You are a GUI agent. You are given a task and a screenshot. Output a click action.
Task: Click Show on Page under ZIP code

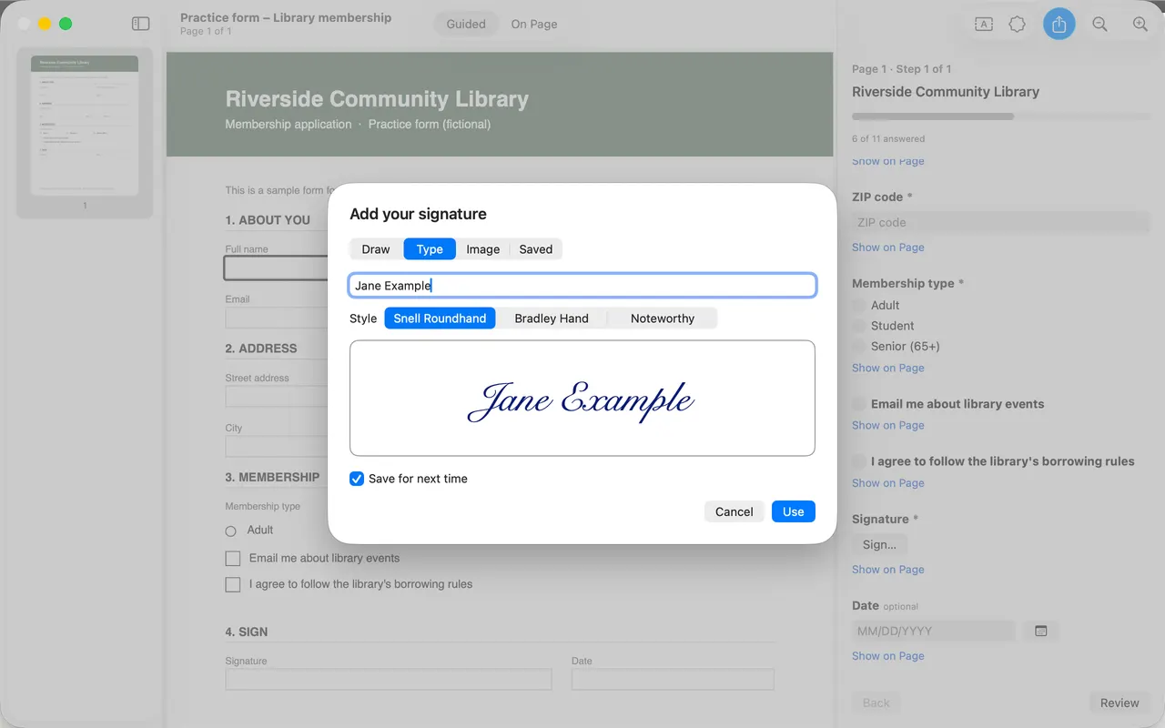click(x=888, y=248)
